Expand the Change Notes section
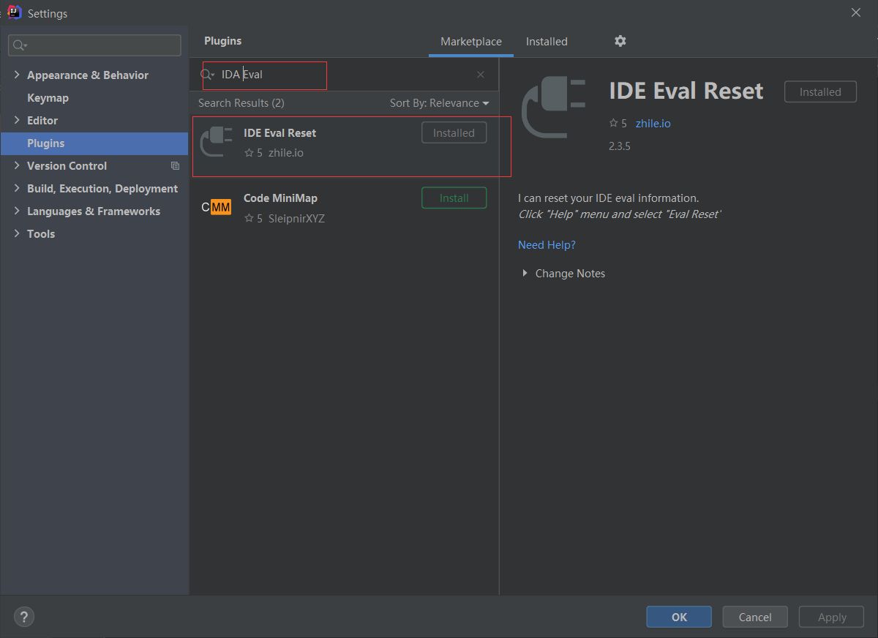The height and width of the screenshot is (638, 878). (525, 273)
